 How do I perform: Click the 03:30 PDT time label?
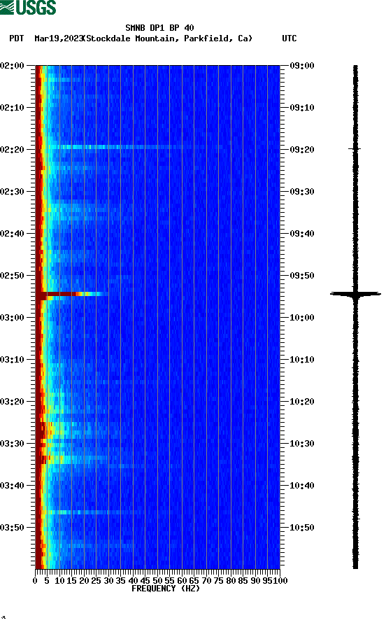click(12, 444)
